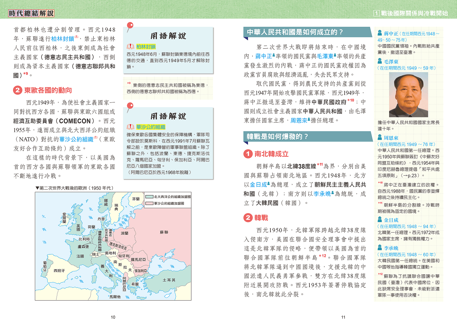The width and height of the screenshot is (457, 329).
Task: Follow the blue 金日成 link in the main text
Action: click(x=258, y=185)
